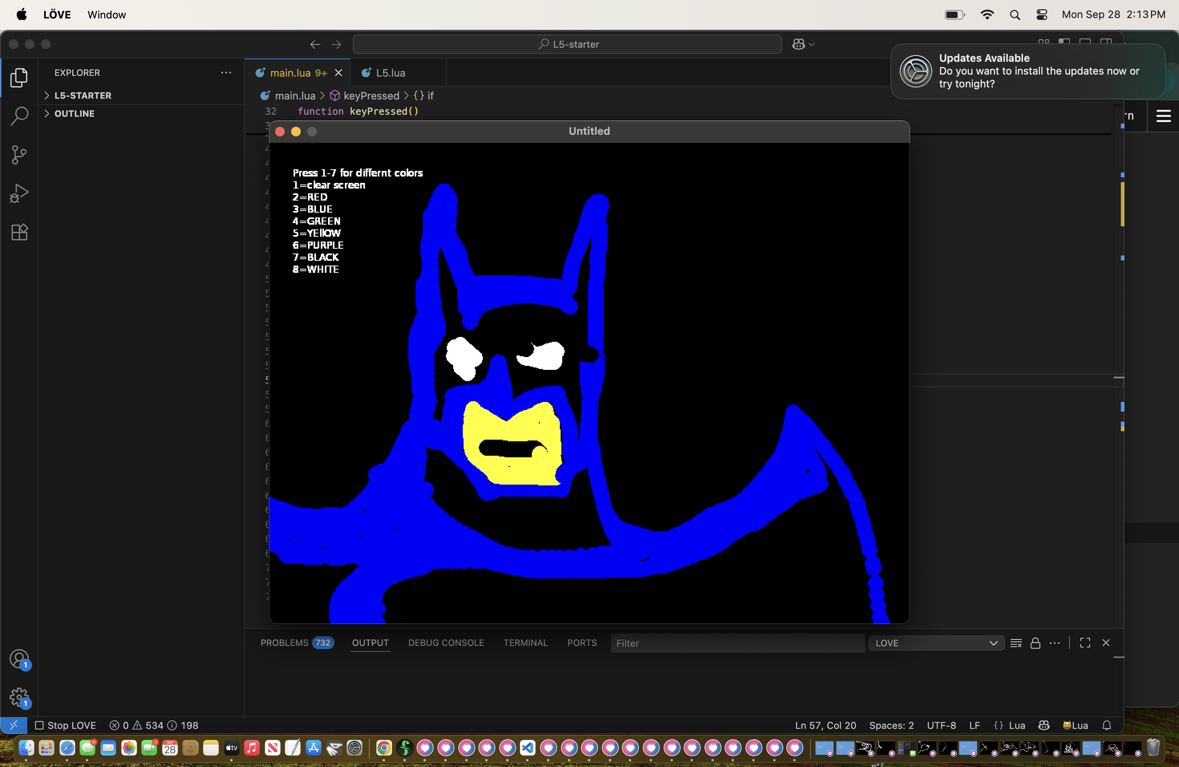Expand the OUTLINE section
This screenshot has height=767, width=1179.
tap(69, 114)
